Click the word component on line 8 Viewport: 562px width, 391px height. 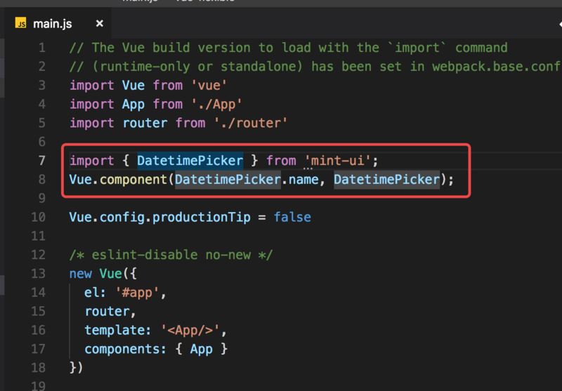click(x=133, y=180)
